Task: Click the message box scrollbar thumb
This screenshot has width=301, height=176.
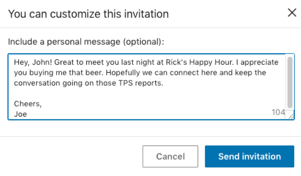Action: click(x=290, y=82)
